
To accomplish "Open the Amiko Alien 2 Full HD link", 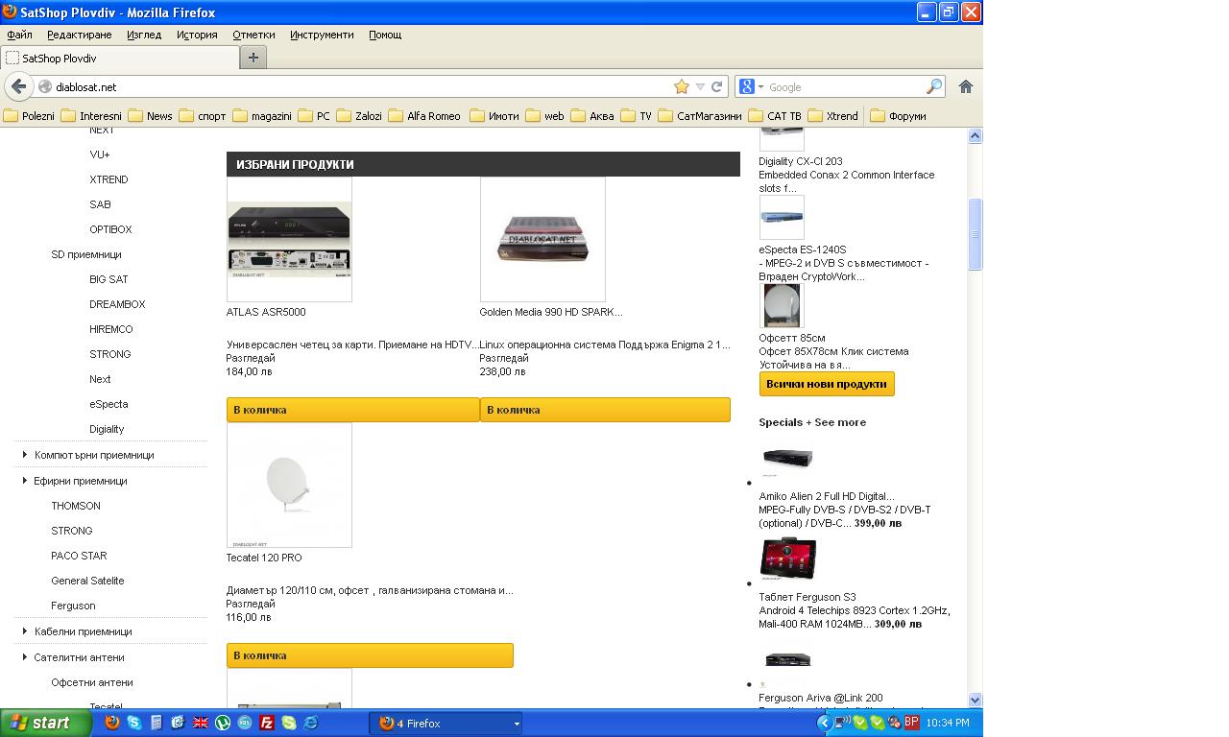I will 826,496.
